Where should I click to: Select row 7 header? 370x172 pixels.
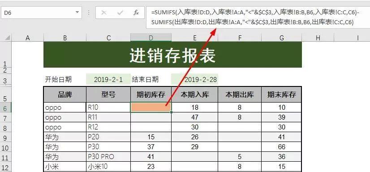pos(6,117)
